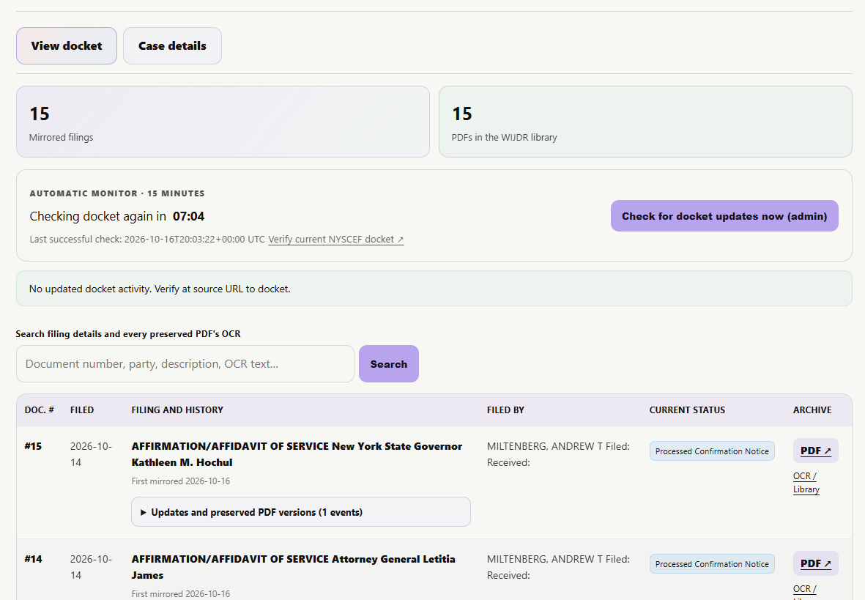Select the 15 Mirrored filings card
Image resolution: width=865 pixels, height=600 pixels.
(223, 122)
